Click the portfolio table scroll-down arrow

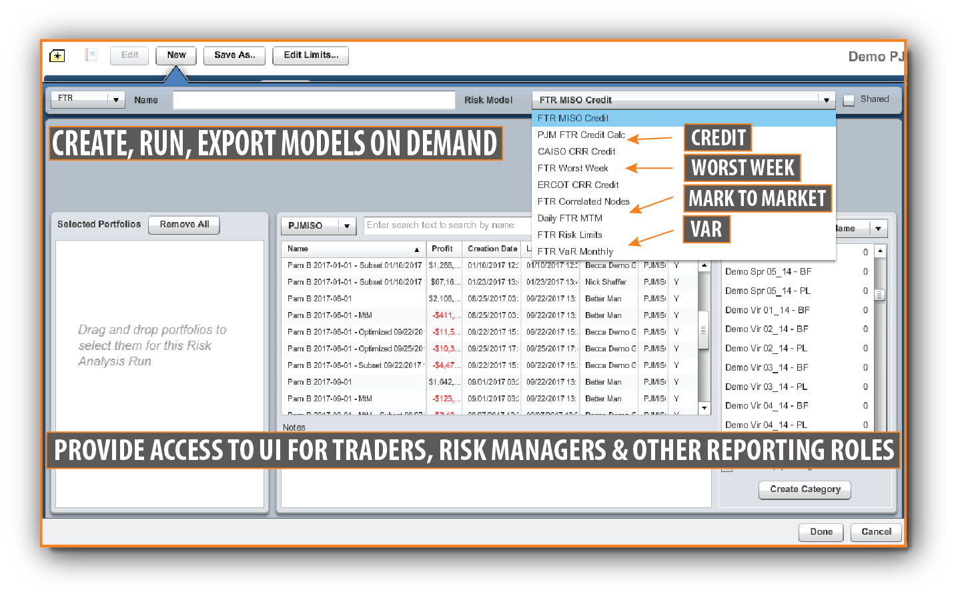(704, 407)
